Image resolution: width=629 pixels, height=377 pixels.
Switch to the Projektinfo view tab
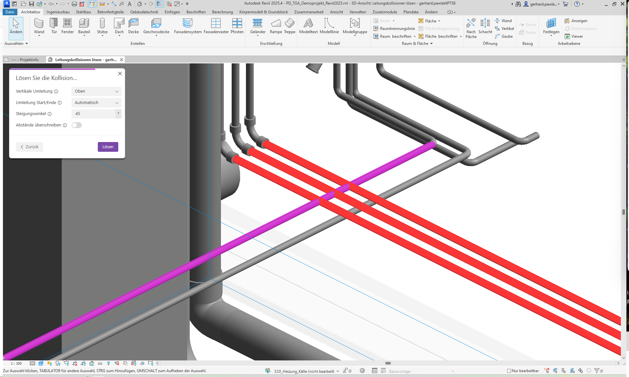(25, 60)
